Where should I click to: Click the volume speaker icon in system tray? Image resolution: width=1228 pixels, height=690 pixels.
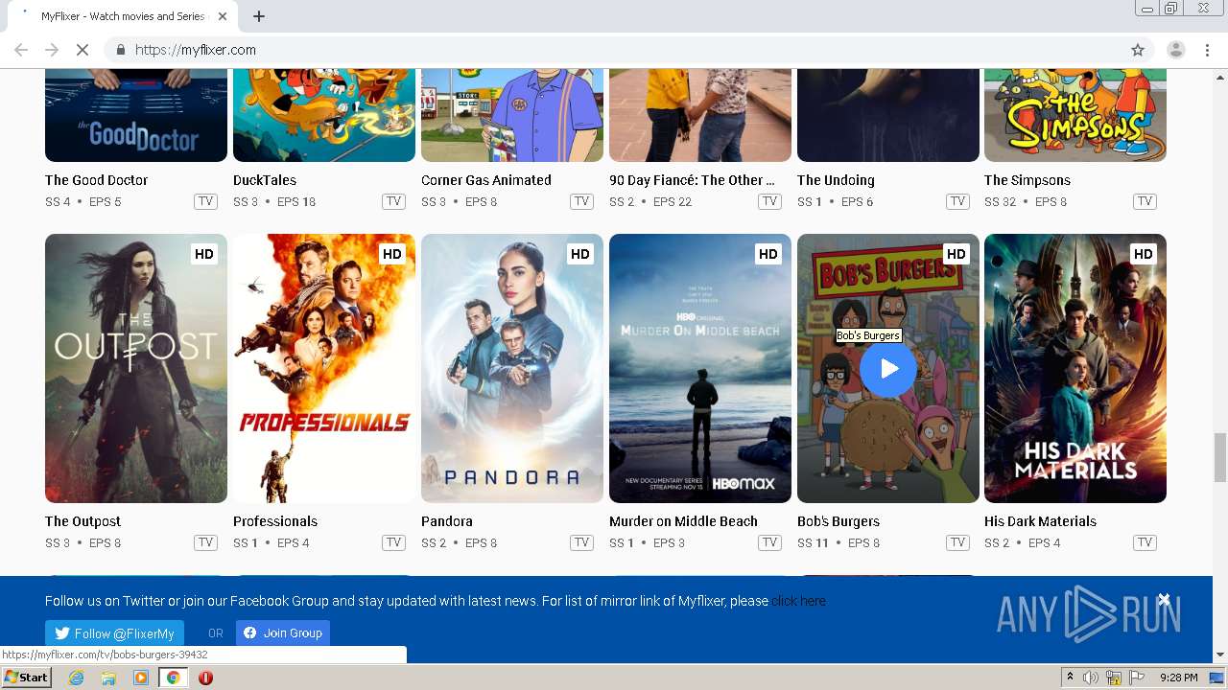coord(1091,678)
